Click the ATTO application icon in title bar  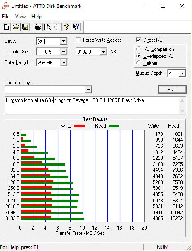click(x=6, y=6)
